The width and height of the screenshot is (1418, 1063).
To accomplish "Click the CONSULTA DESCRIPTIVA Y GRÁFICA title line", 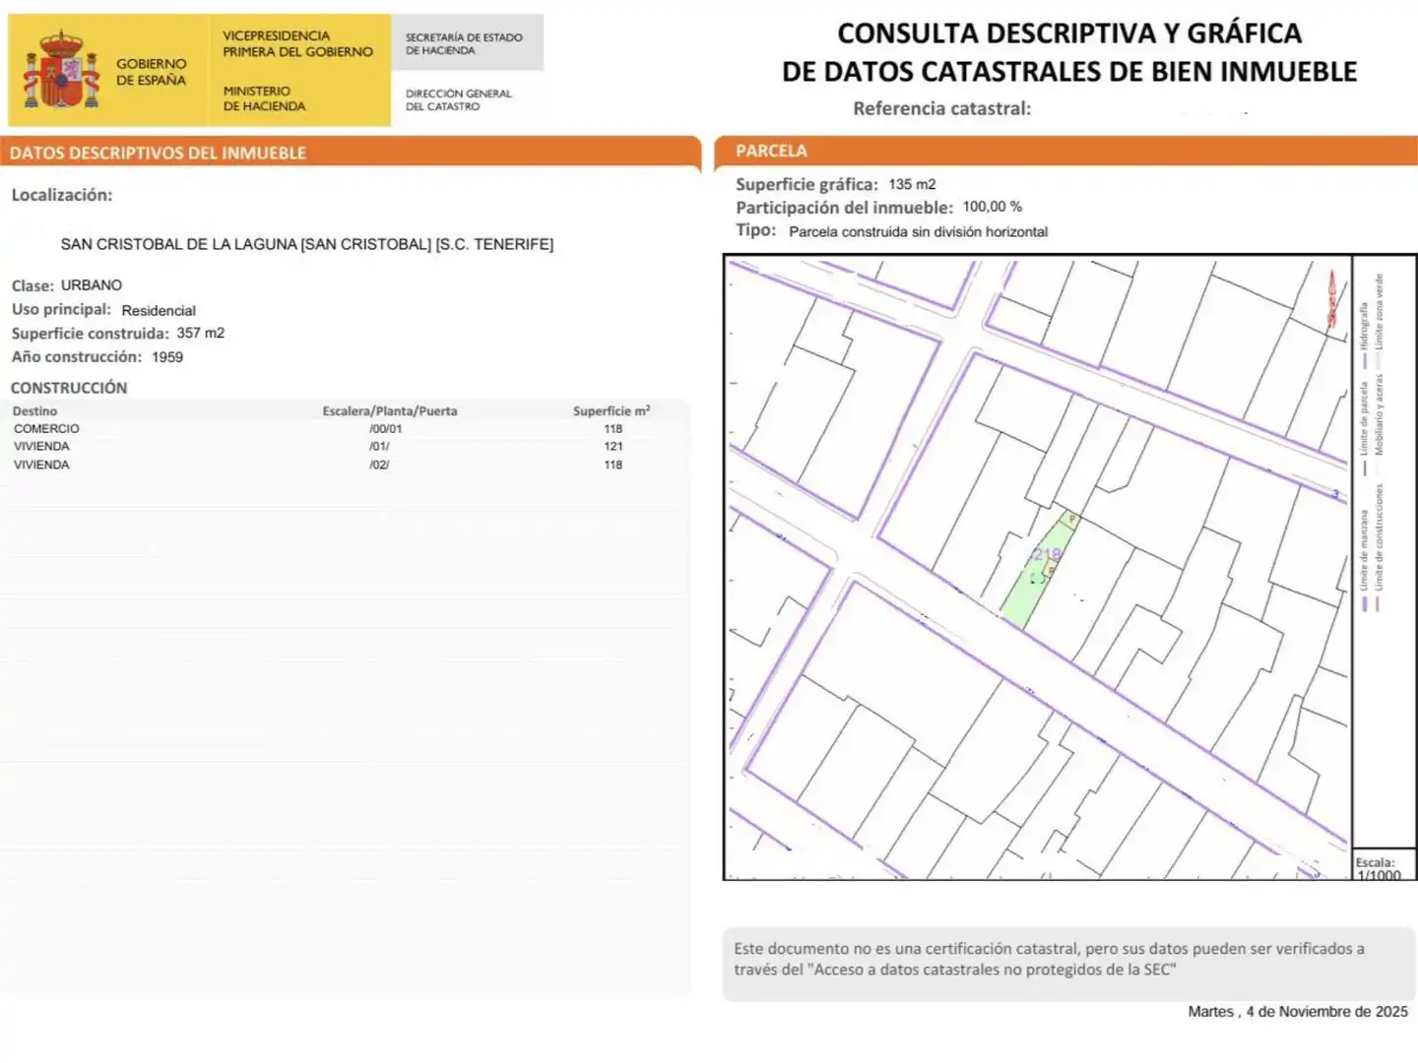I will (x=1069, y=33).
